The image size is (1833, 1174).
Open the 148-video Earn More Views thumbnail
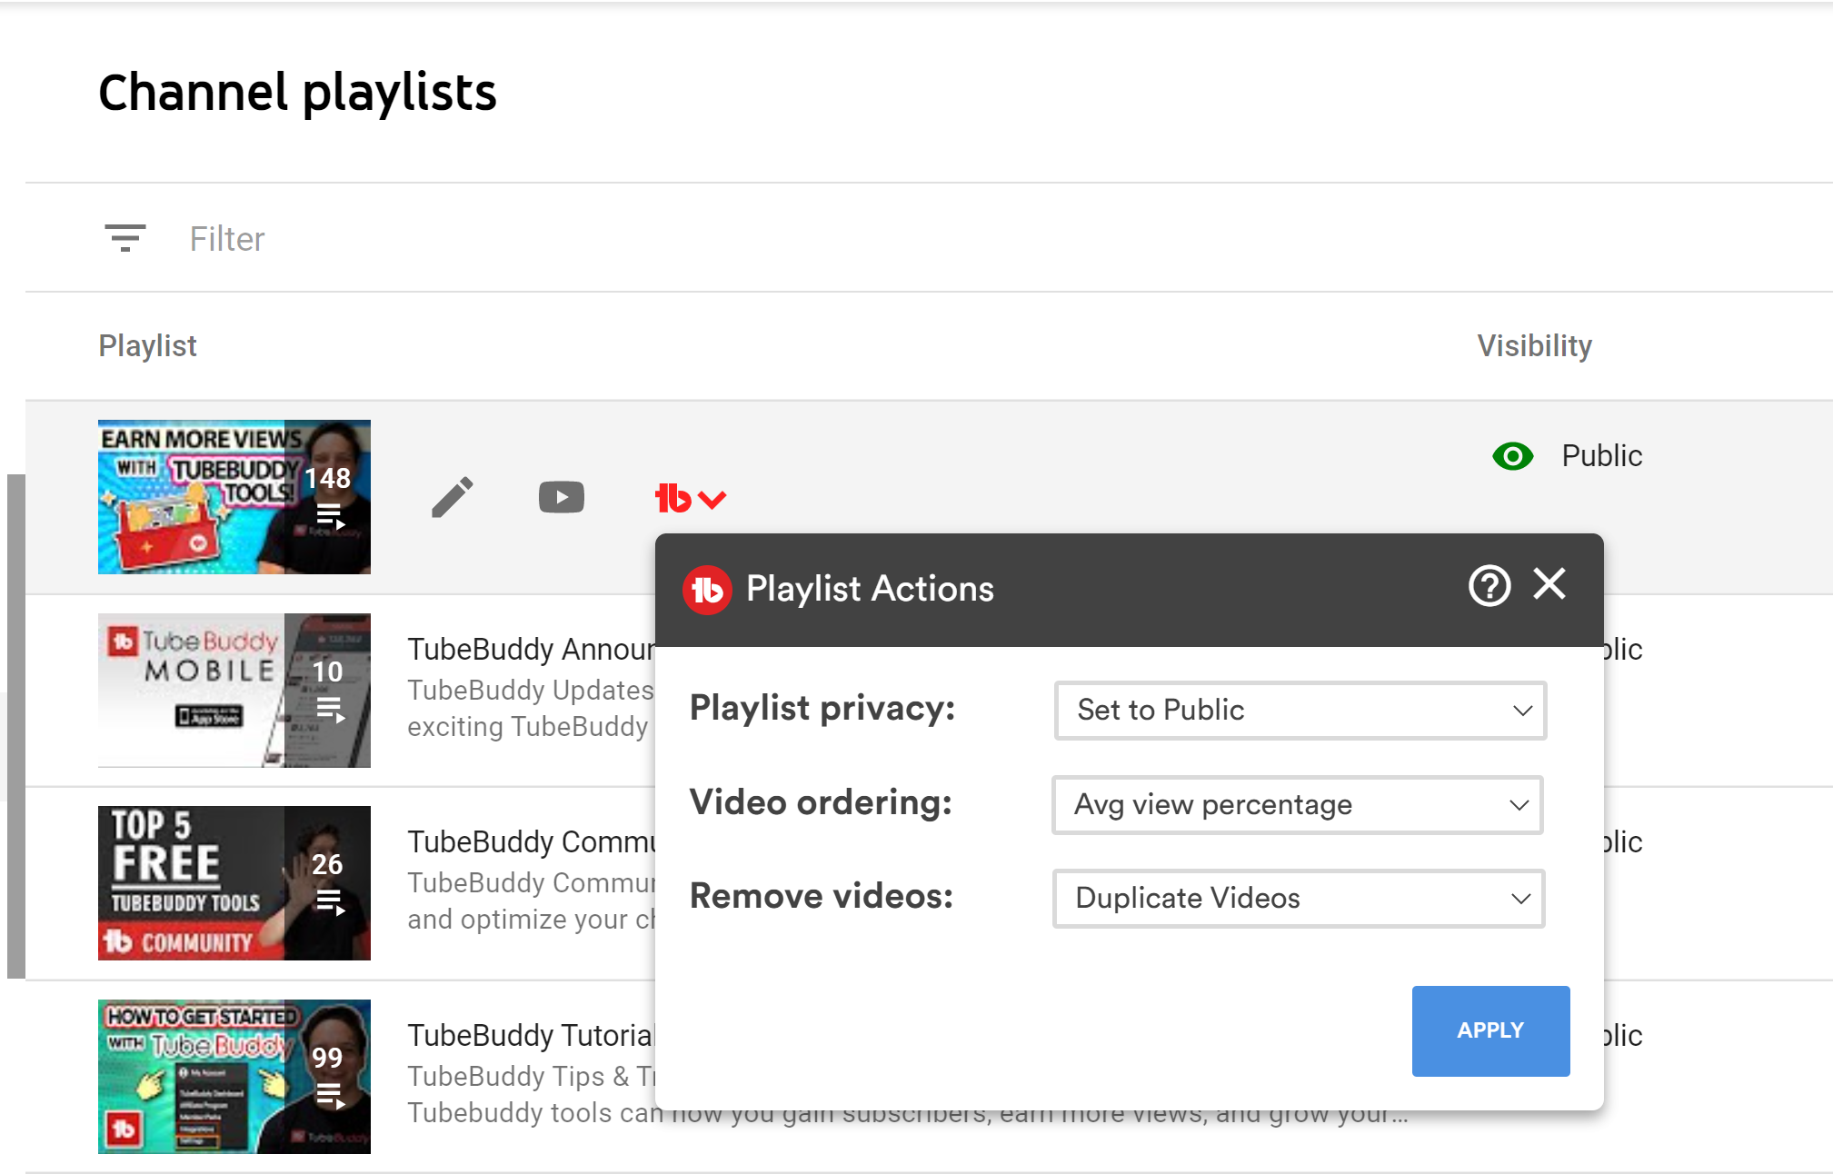tap(234, 497)
